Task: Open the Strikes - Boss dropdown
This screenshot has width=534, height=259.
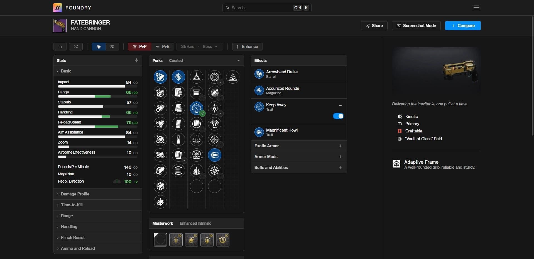Action: pos(199,47)
